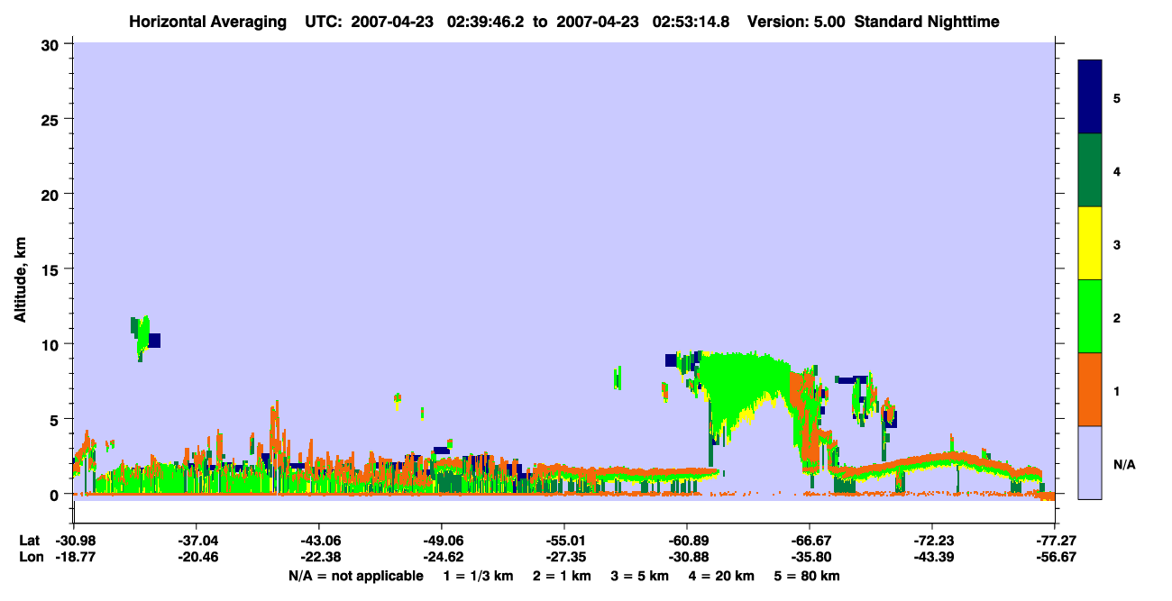Click the 'Lon' row label
This screenshot has height=601, width=1172.
[x=30, y=558]
